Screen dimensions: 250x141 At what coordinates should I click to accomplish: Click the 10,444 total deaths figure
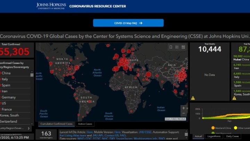coord(210,49)
